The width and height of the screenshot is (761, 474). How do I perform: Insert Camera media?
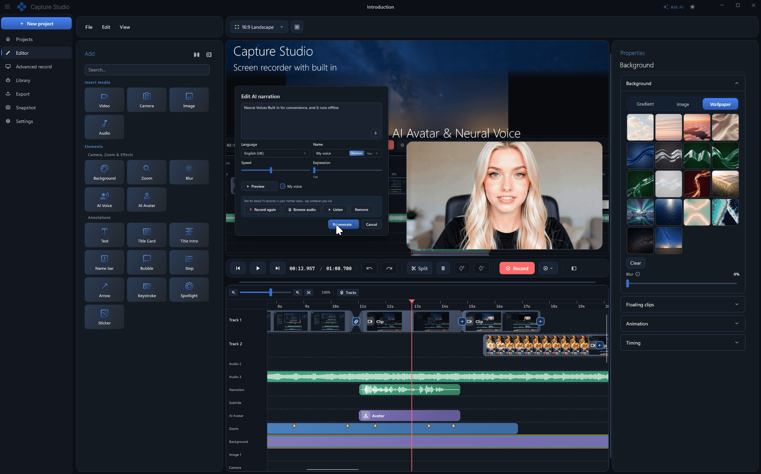click(x=147, y=99)
